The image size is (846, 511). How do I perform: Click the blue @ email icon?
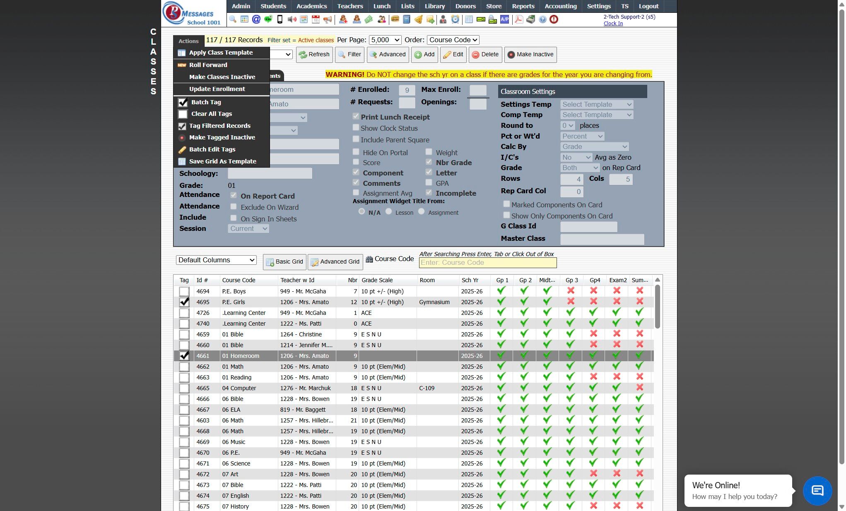pyautogui.click(x=256, y=19)
